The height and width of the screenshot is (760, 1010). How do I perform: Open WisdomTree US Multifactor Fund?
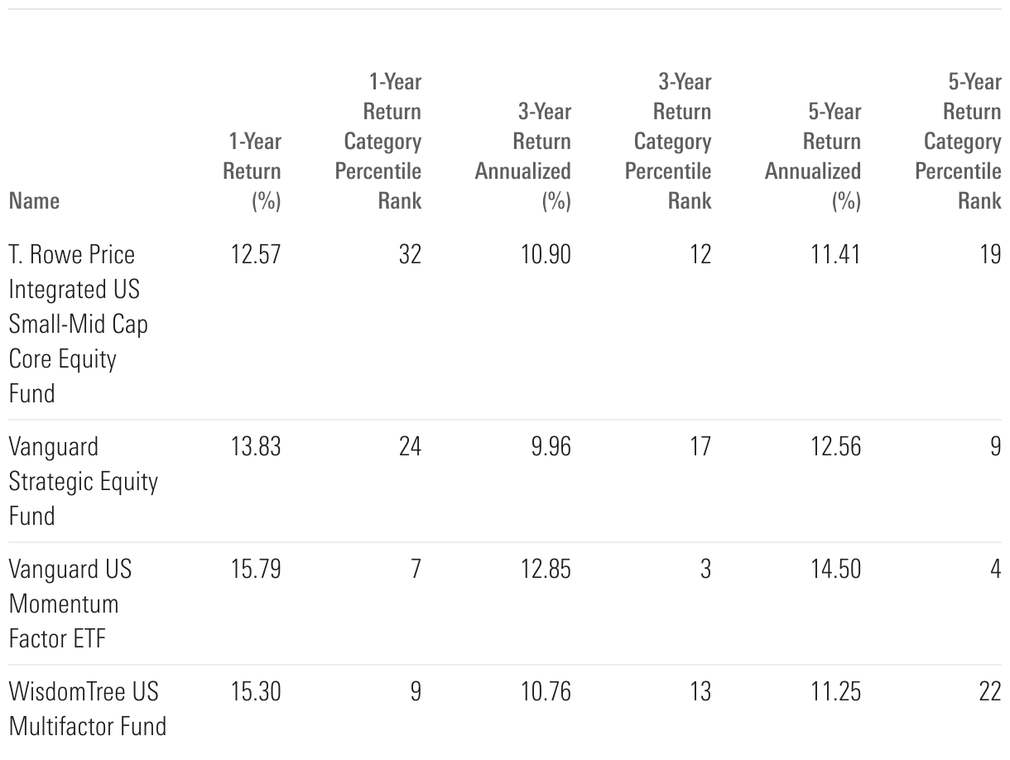click(87, 709)
